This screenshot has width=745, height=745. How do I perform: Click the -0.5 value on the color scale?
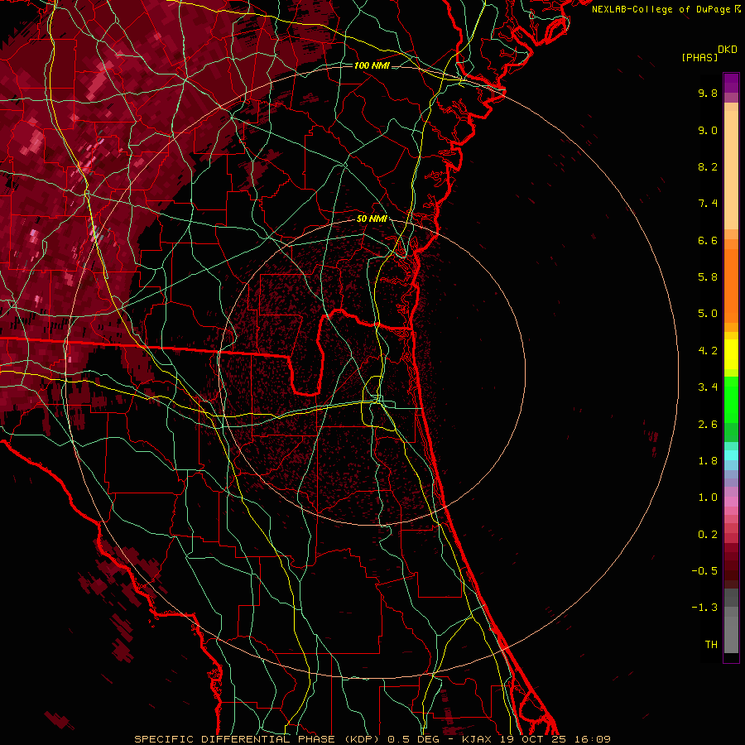click(x=704, y=571)
